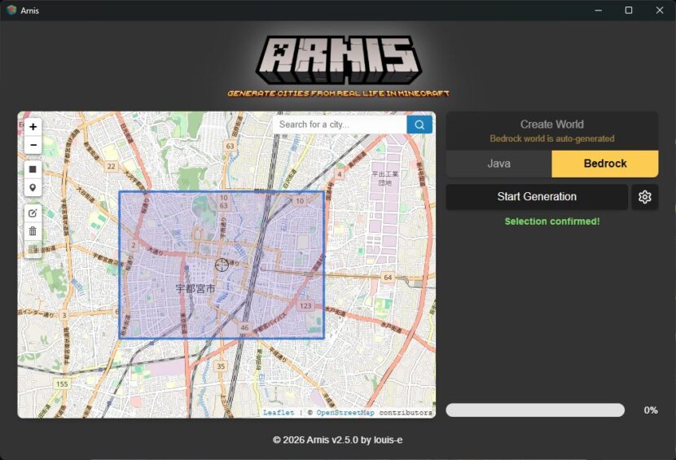Click the Arnis logo banner
The width and height of the screenshot is (676, 460).
[338, 65]
